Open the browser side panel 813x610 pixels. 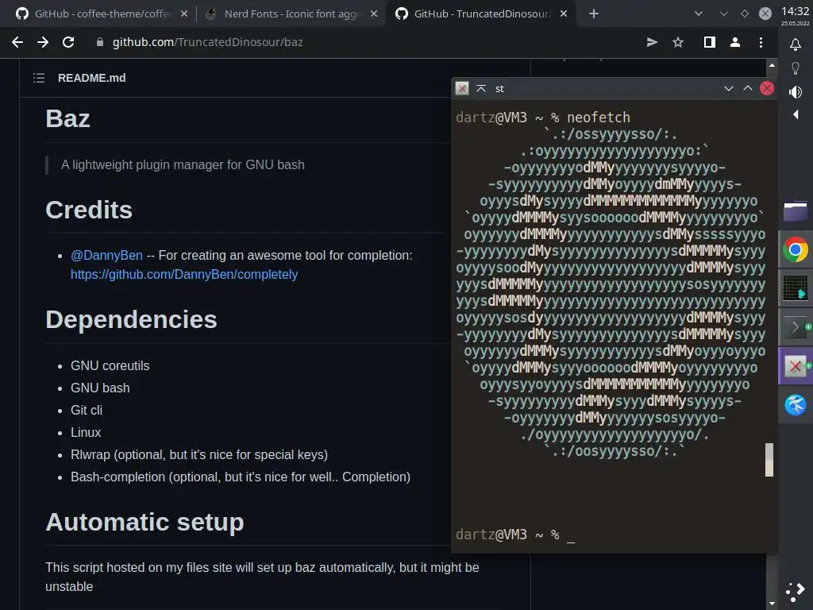click(710, 43)
